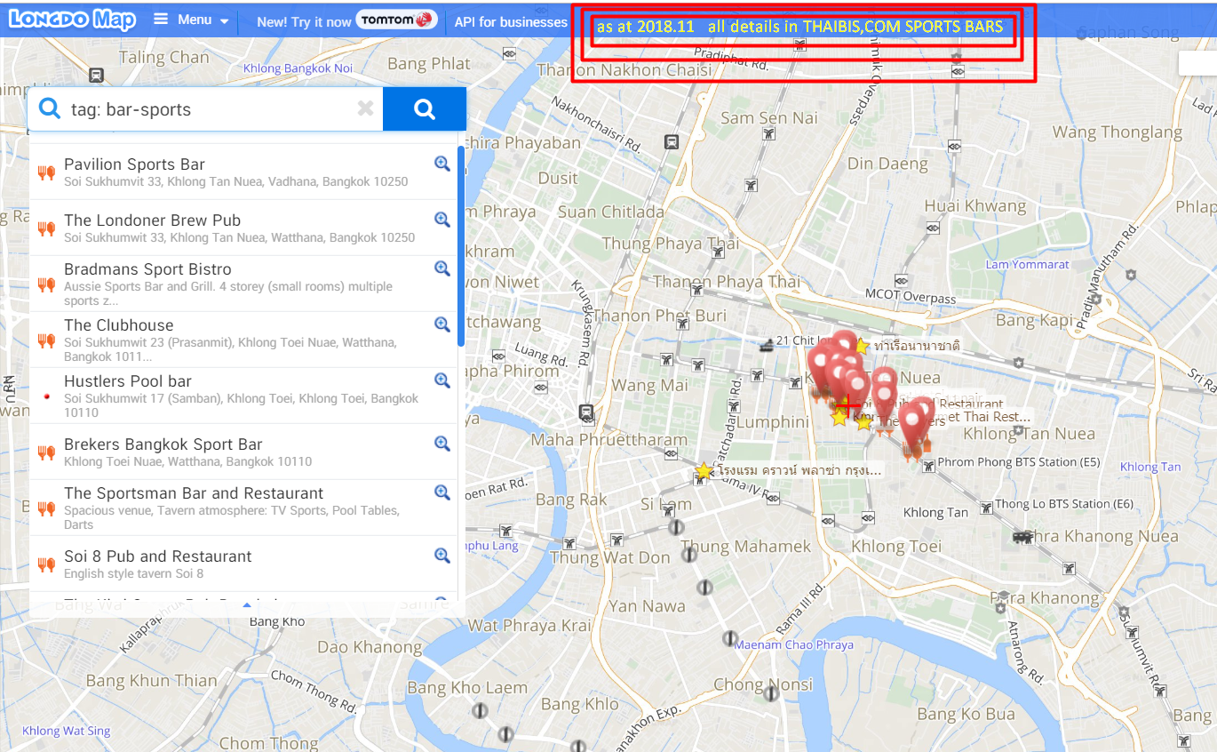Select the Bradmans Sport Bistro result

[x=243, y=284]
